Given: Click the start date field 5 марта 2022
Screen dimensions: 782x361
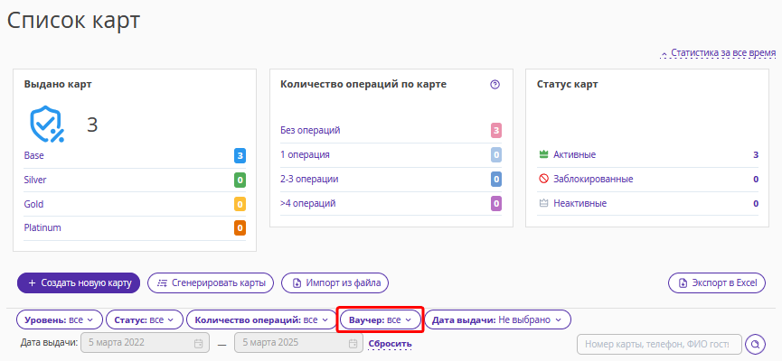Looking at the screenshot, I should [x=144, y=343].
